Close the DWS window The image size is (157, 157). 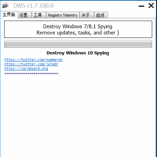click(x=151, y=6)
